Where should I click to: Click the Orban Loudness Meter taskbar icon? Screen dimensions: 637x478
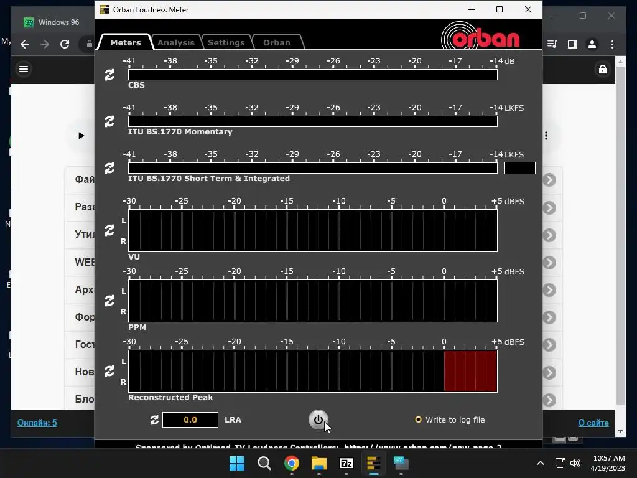[x=373, y=463]
